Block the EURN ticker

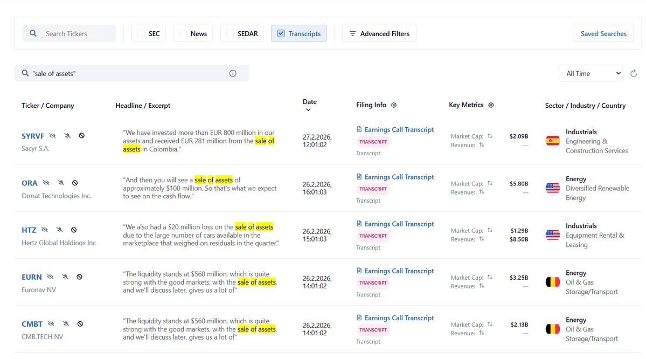pyautogui.click(x=80, y=277)
